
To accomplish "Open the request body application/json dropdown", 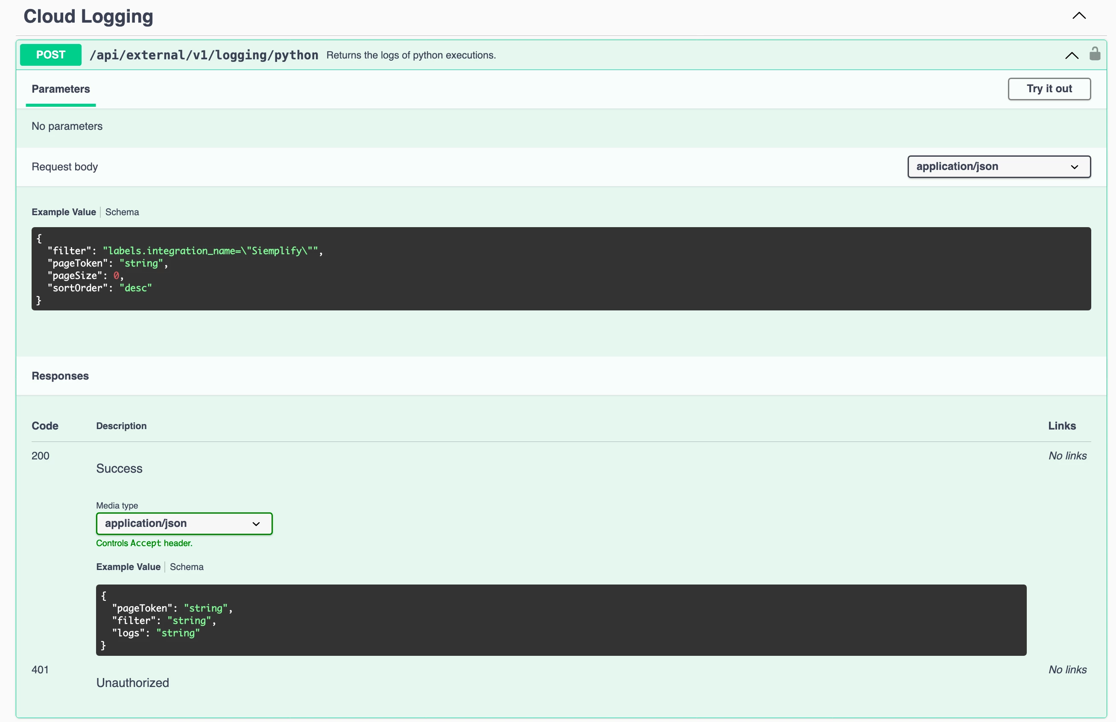I will pos(999,167).
